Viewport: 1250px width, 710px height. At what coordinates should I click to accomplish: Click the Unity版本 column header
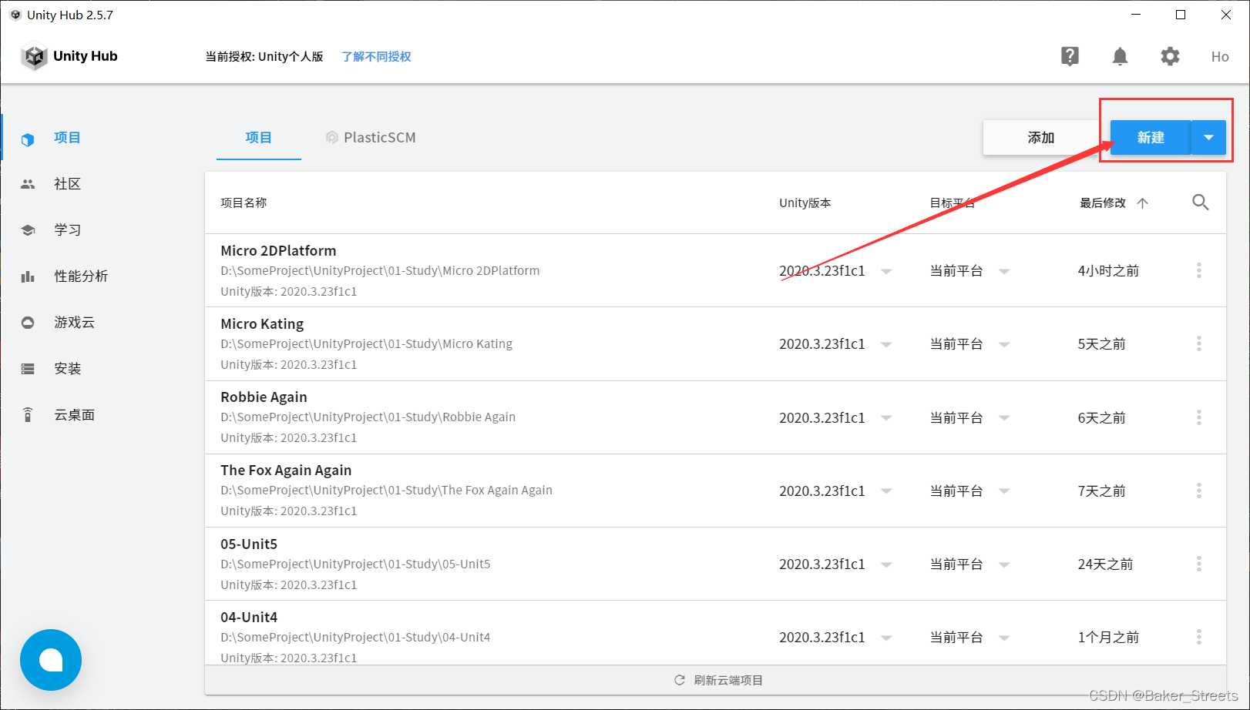click(805, 203)
